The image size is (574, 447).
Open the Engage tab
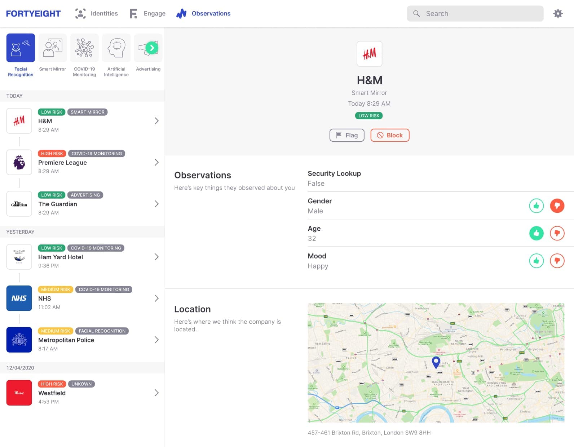pos(147,14)
